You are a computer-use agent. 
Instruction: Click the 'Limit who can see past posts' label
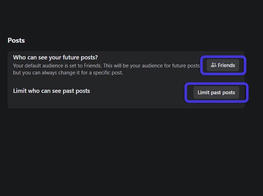pos(51,91)
